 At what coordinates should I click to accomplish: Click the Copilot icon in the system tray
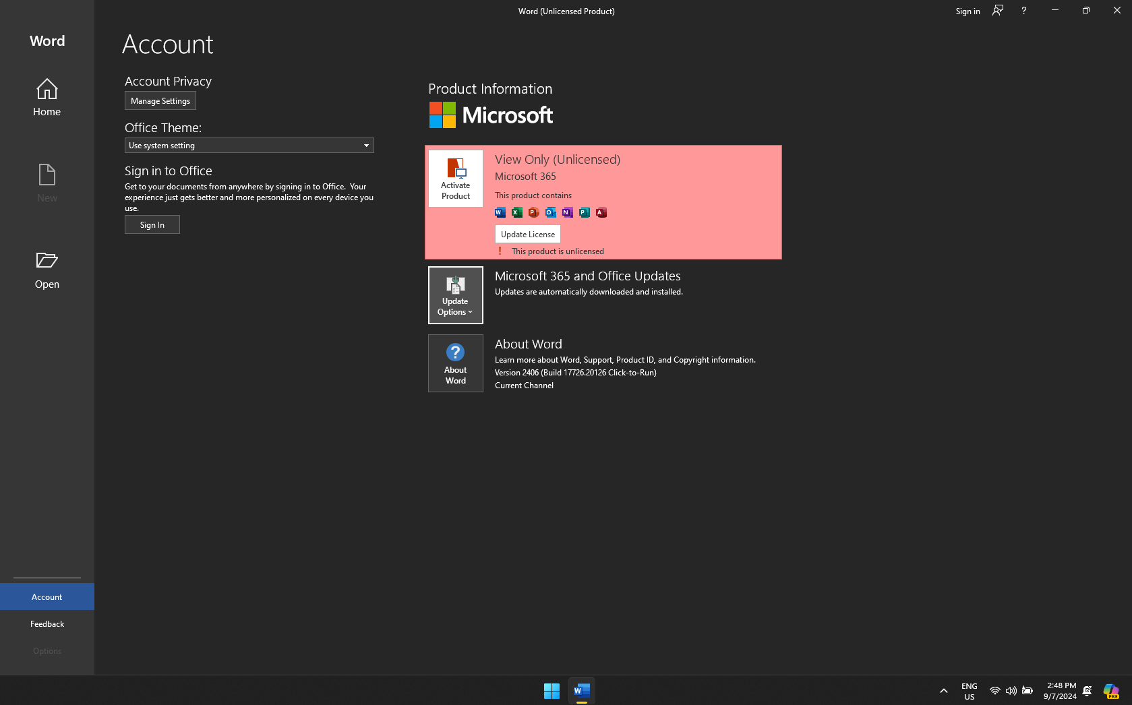pyautogui.click(x=1111, y=690)
